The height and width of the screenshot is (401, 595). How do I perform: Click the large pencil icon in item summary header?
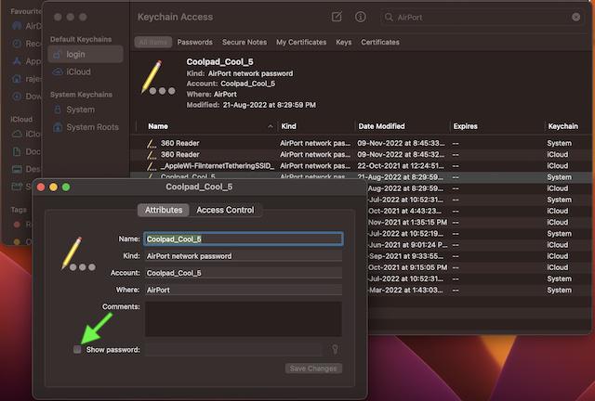[158, 77]
